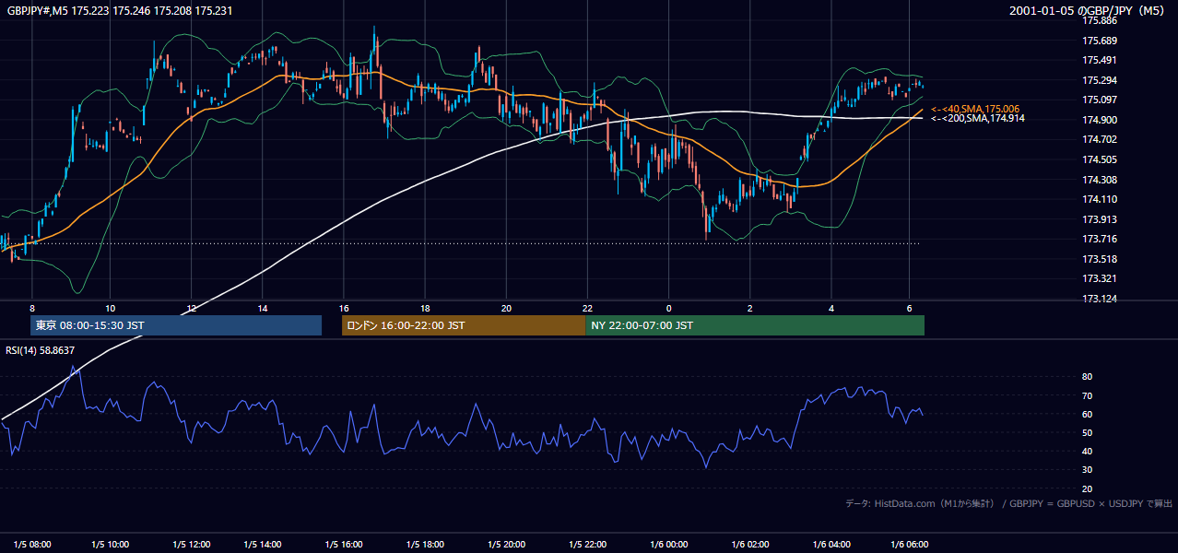Click the 1/5 18:00 time label
The image size is (1178, 553).
(425, 544)
